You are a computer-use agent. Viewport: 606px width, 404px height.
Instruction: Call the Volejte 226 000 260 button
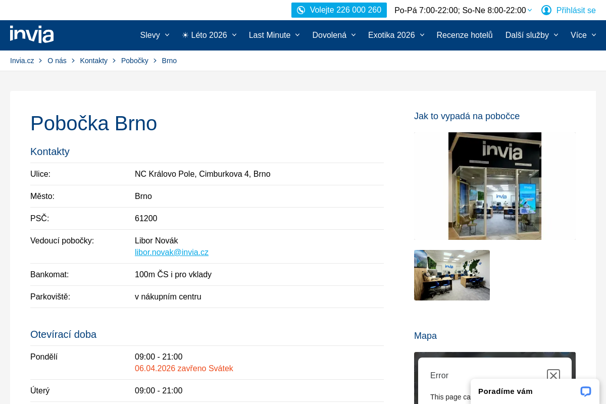point(339,10)
